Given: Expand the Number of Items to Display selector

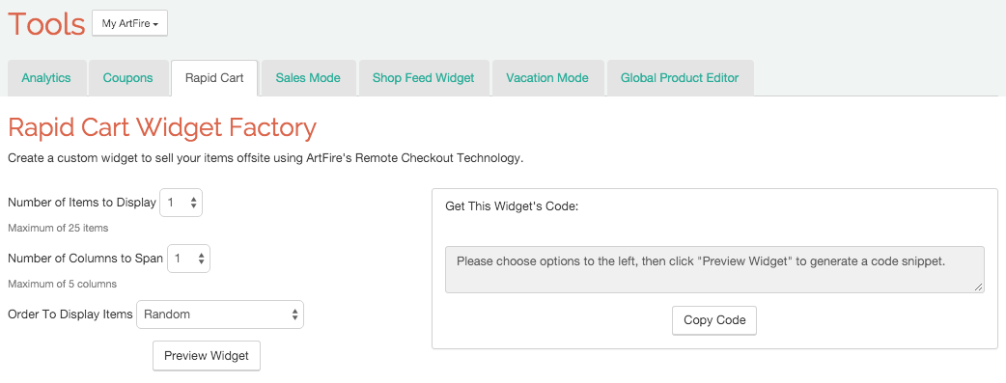Looking at the screenshot, I should [x=181, y=203].
